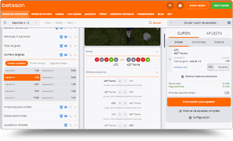Click the Configuración gear icon
This screenshot has height=141, width=233.
click(190, 117)
